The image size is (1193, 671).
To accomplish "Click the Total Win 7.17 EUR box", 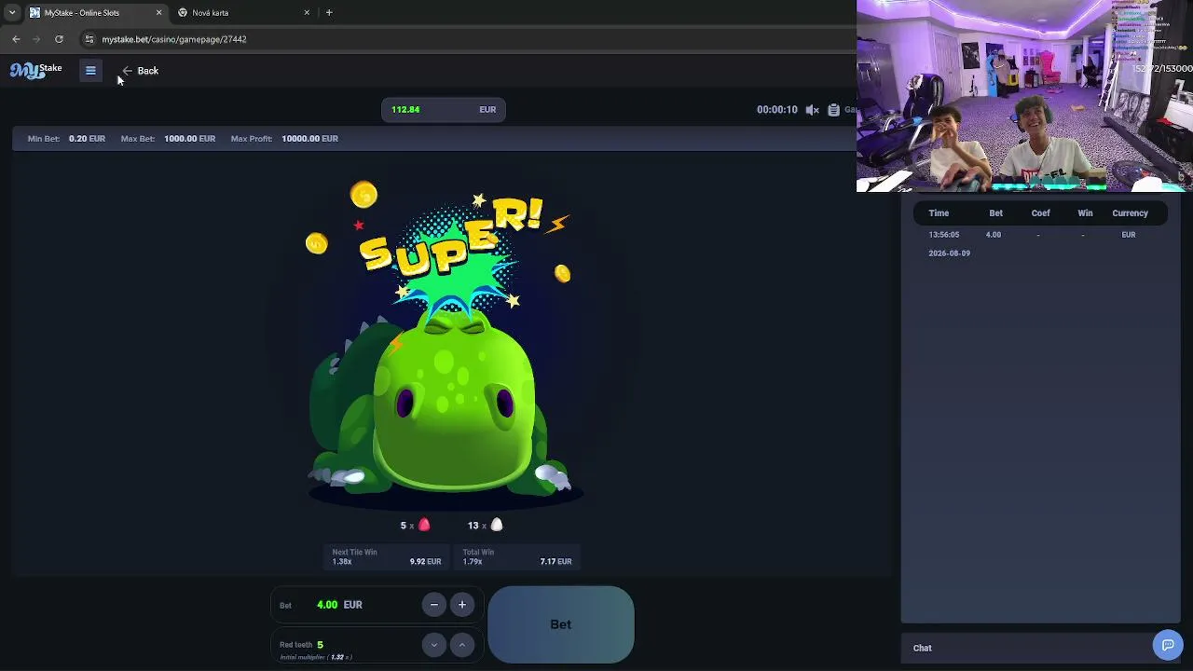I will click(x=517, y=557).
